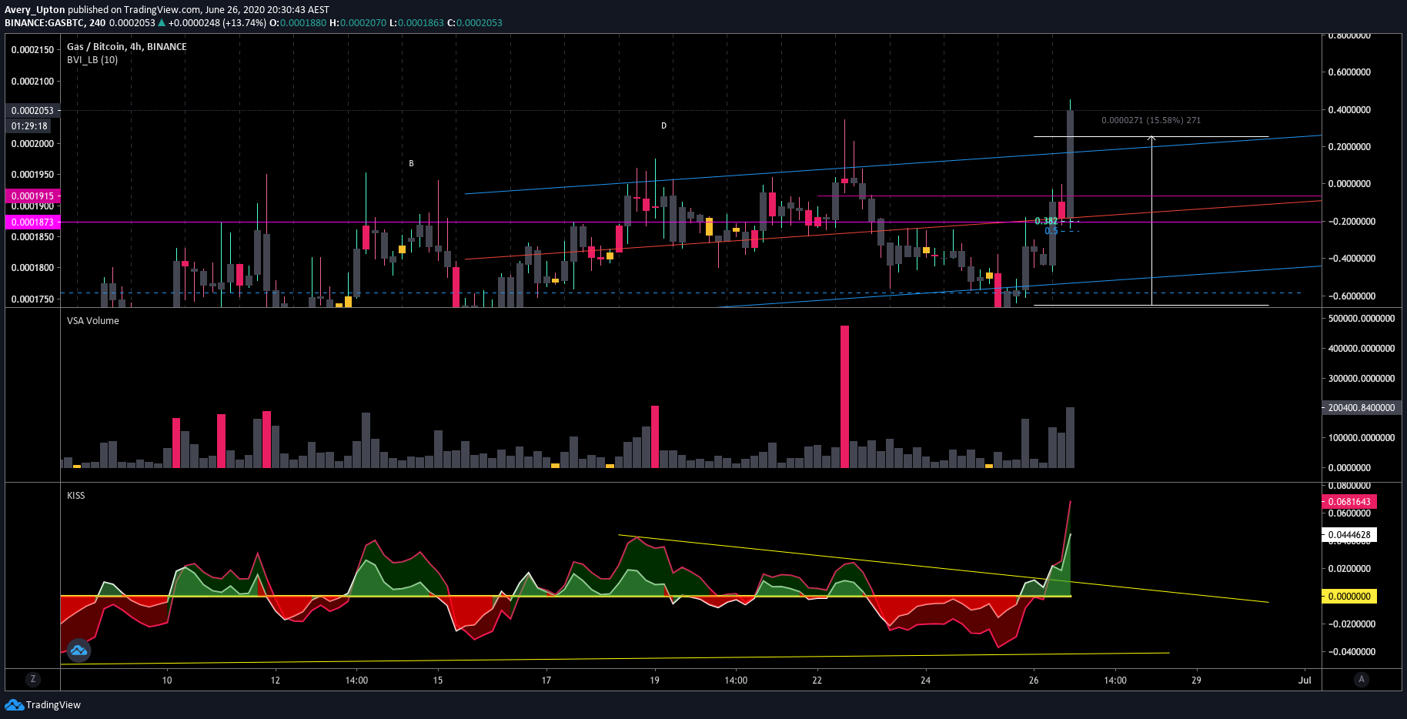Click the price axis label 0.0002150
Viewport: 1407px width, 719px height.
point(32,49)
